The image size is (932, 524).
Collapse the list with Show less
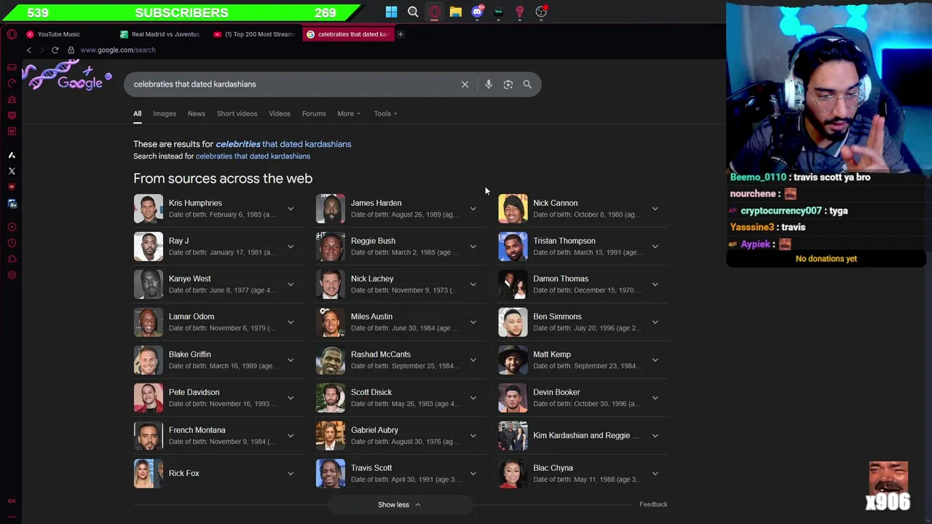click(x=399, y=504)
